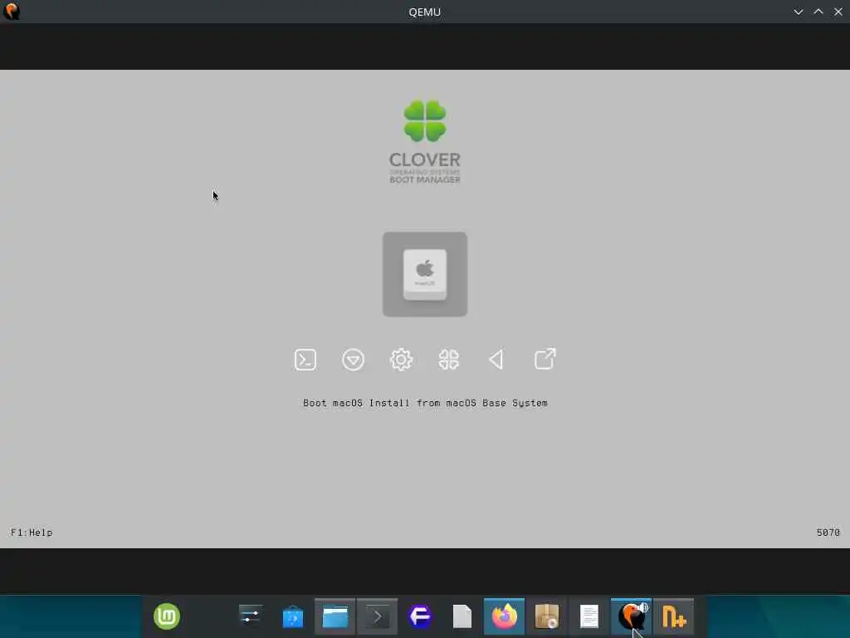Click the blank document taskbar icon
850x638 pixels.
462,617
